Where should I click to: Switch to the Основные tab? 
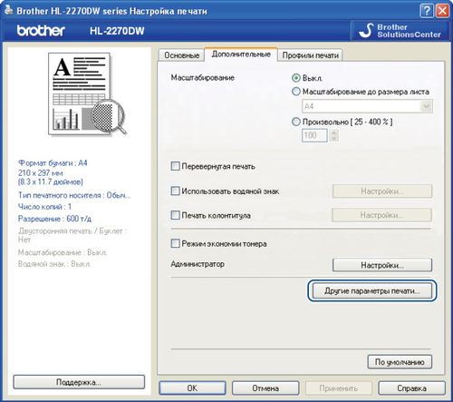coord(181,55)
